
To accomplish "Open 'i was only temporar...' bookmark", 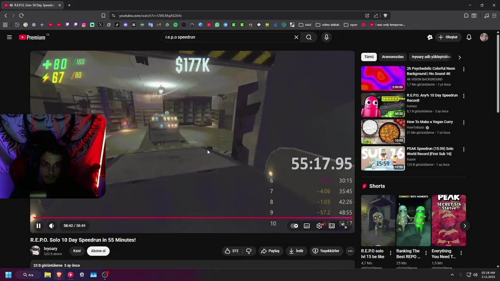I will (387, 25).
